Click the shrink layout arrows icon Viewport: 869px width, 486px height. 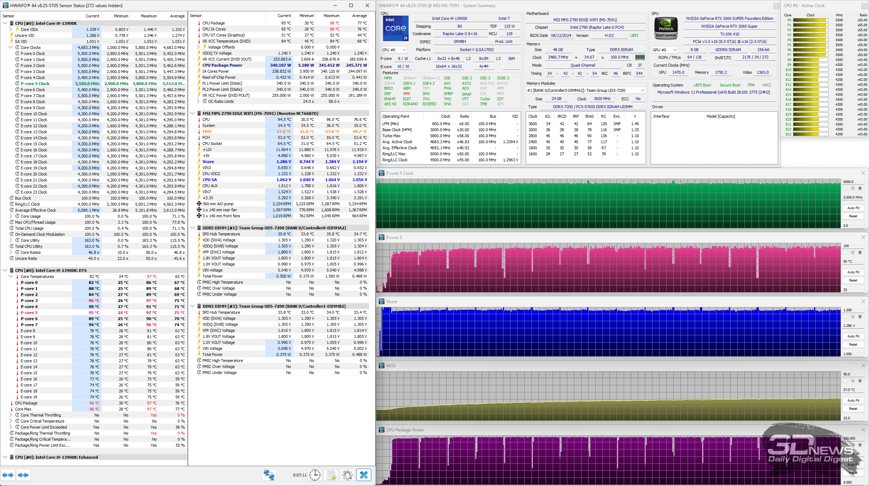coord(23,475)
